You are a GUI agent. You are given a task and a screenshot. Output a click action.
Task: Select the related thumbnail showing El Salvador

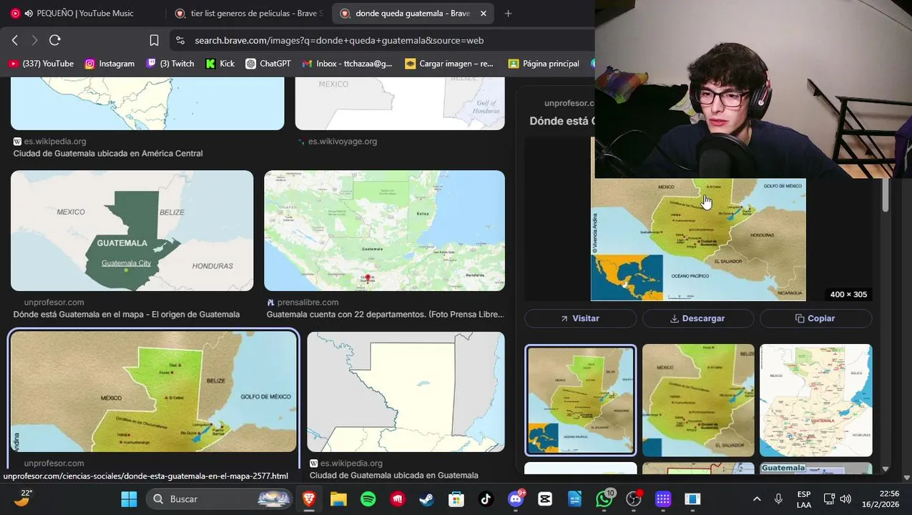[698, 401]
